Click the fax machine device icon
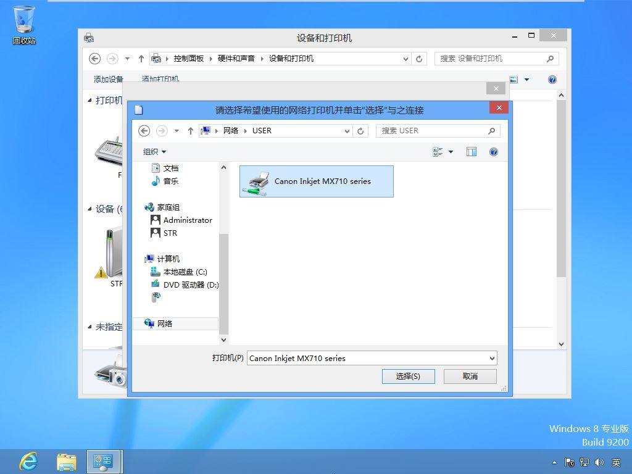 (x=109, y=151)
